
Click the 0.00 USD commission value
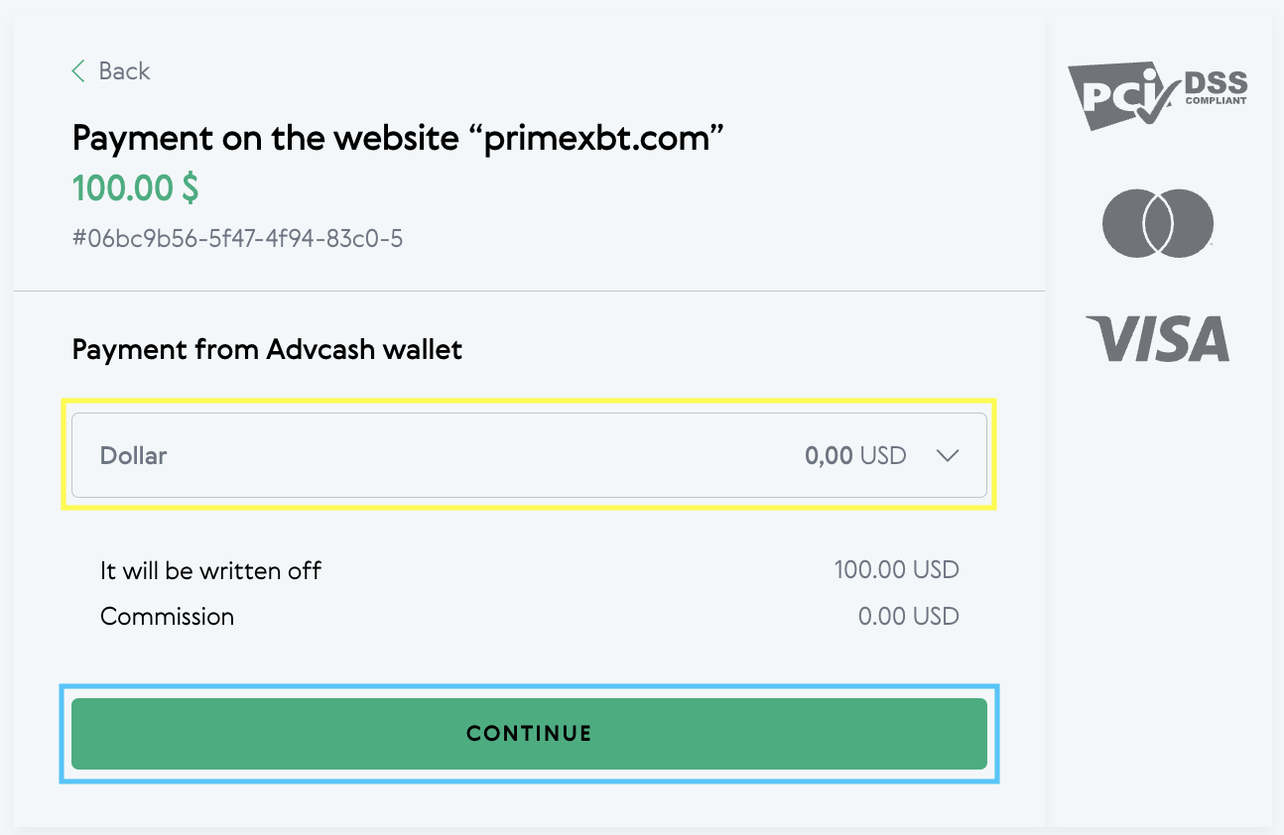(908, 616)
